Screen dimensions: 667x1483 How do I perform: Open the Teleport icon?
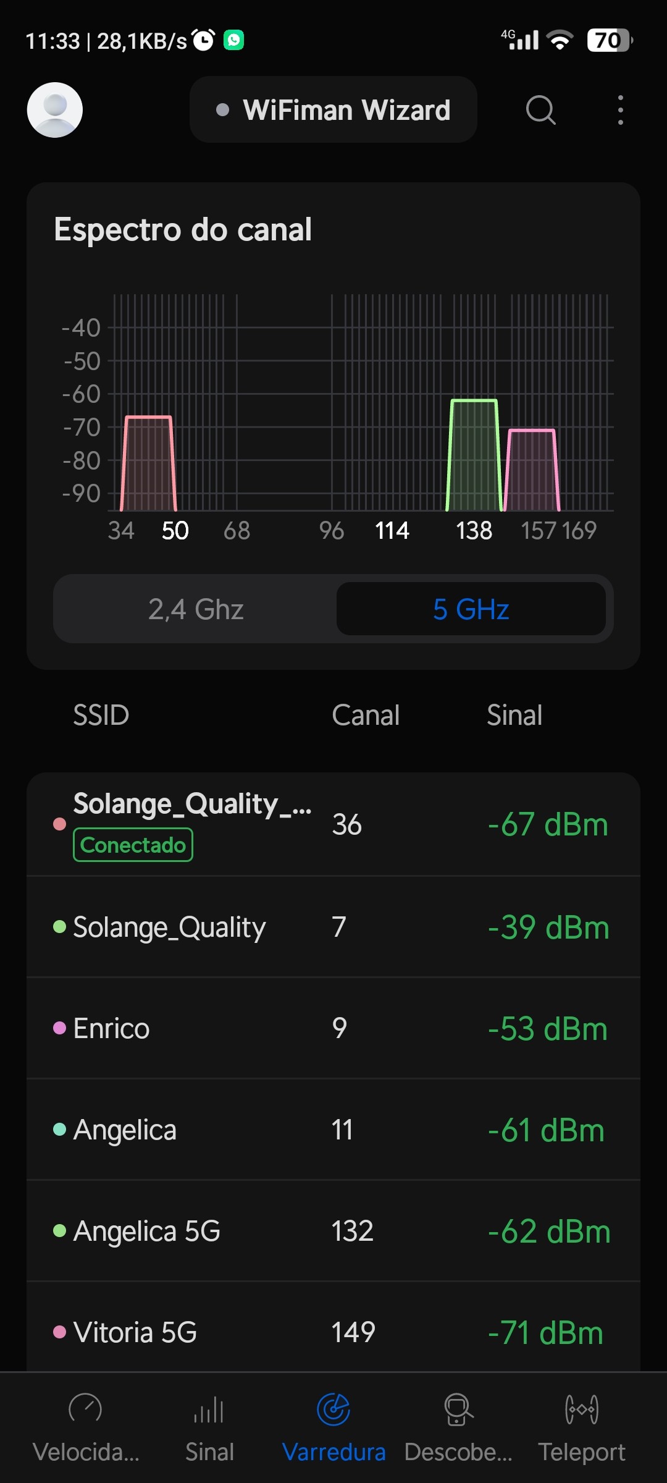click(581, 1409)
